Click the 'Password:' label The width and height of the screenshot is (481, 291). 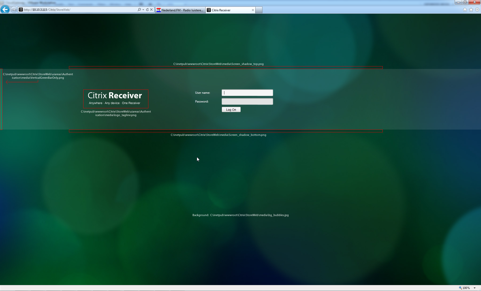202,102
